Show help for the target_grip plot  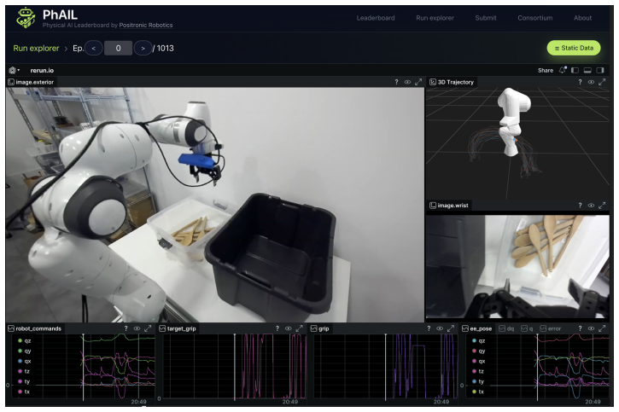(277, 328)
